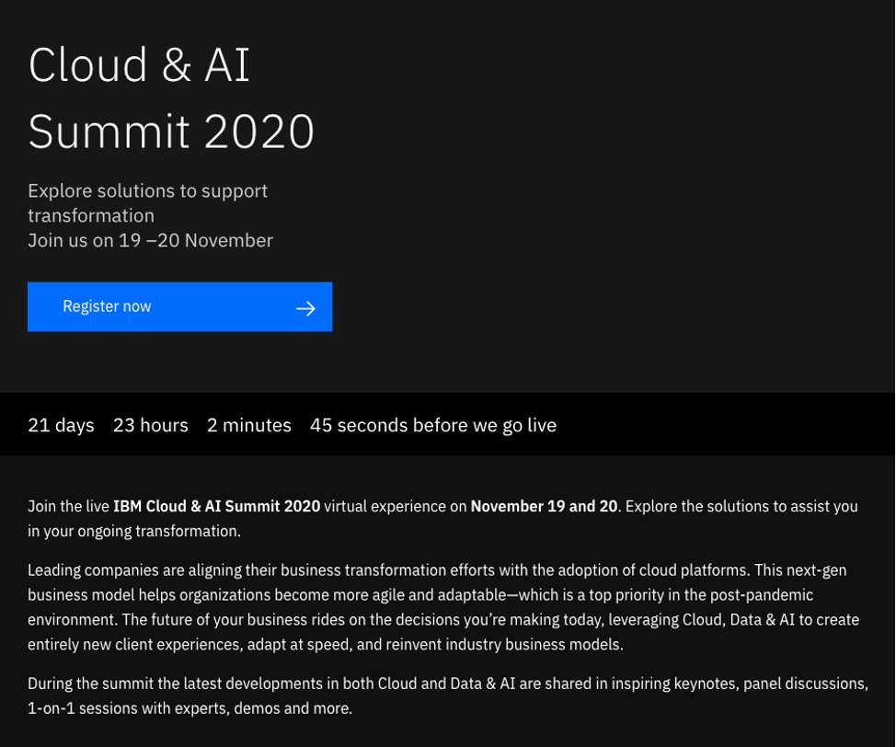Select the 'Explore solutions to support transformation' subtitle
This screenshot has height=747, width=896.
point(147,202)
